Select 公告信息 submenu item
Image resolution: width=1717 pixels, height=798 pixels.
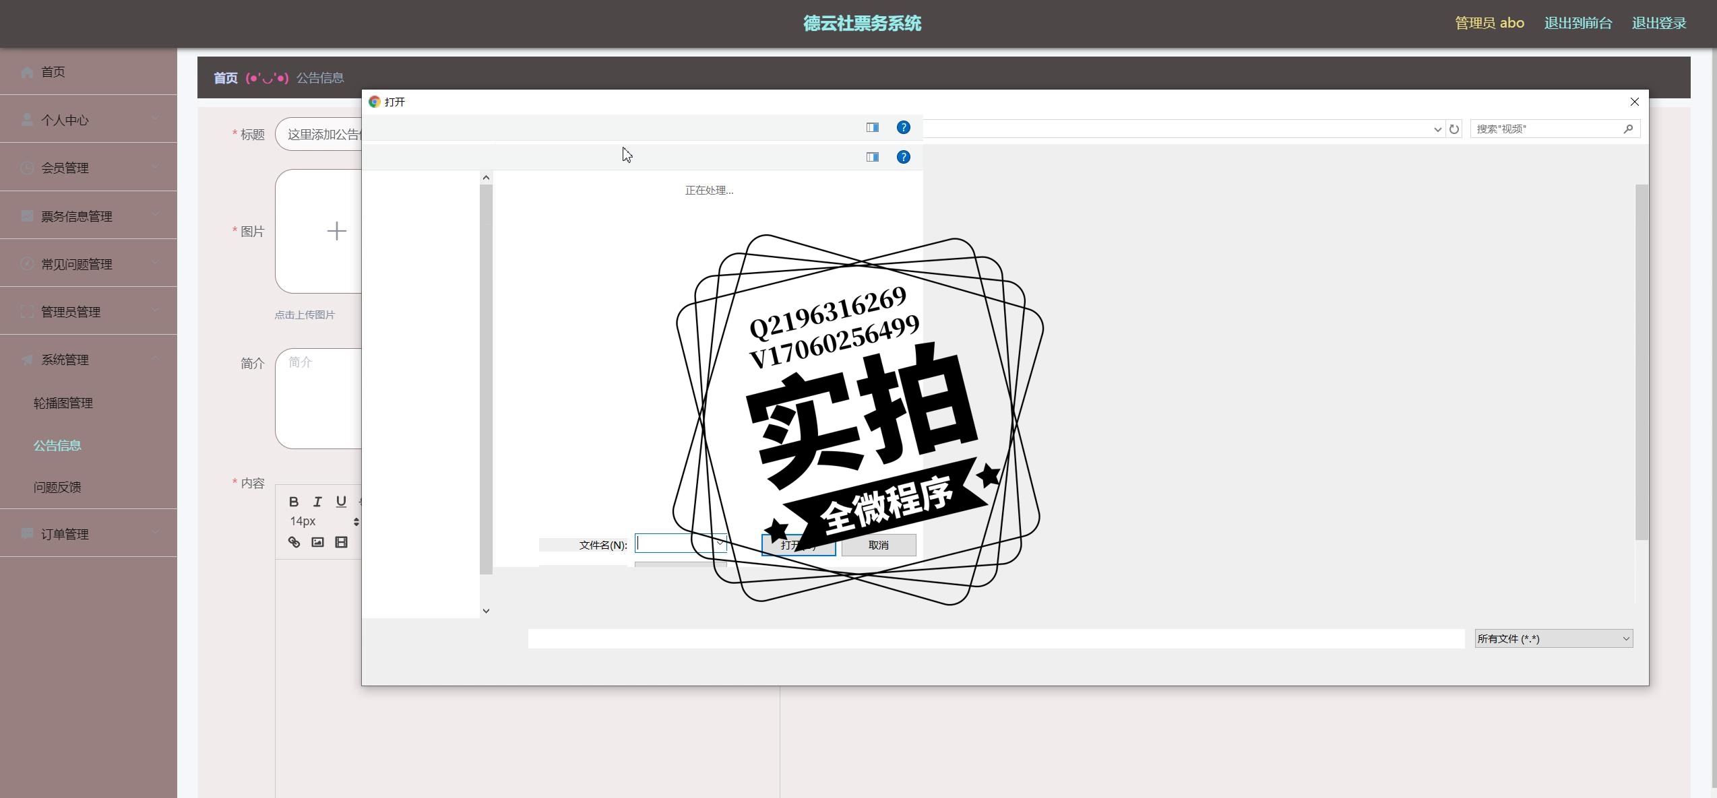pos(57,445)
